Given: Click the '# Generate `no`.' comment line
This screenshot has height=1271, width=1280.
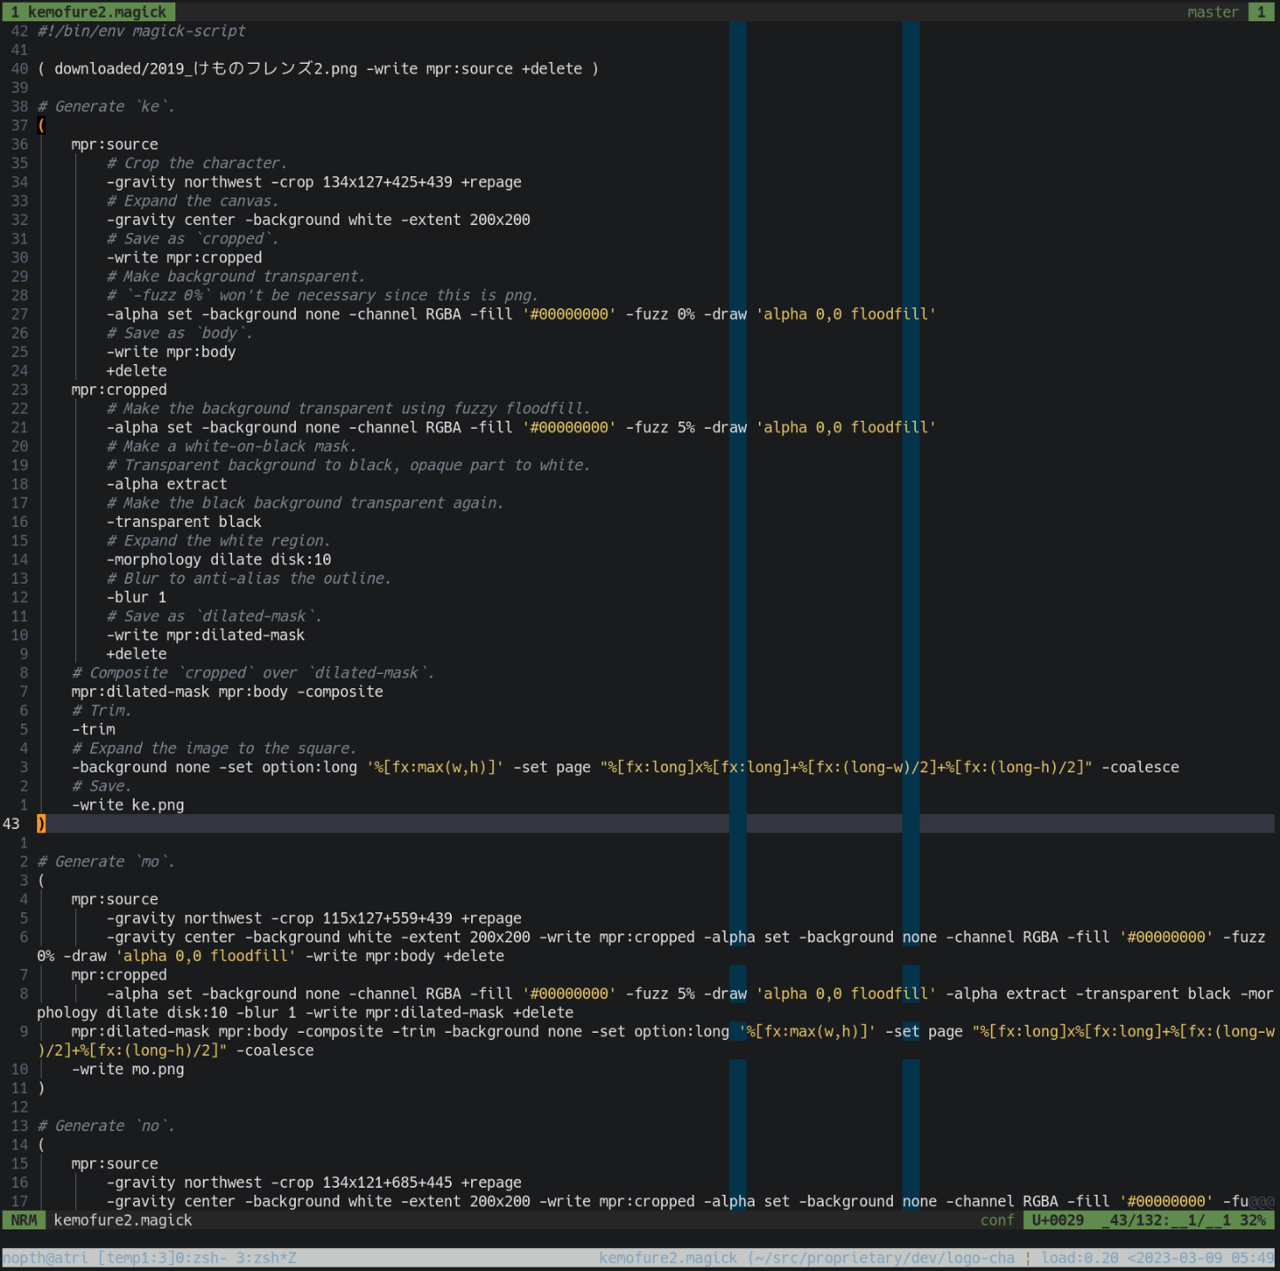Looking at the screenshot, I should click(106, 1126).
